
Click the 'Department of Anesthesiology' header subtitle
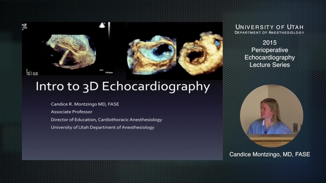coord(269,33)
